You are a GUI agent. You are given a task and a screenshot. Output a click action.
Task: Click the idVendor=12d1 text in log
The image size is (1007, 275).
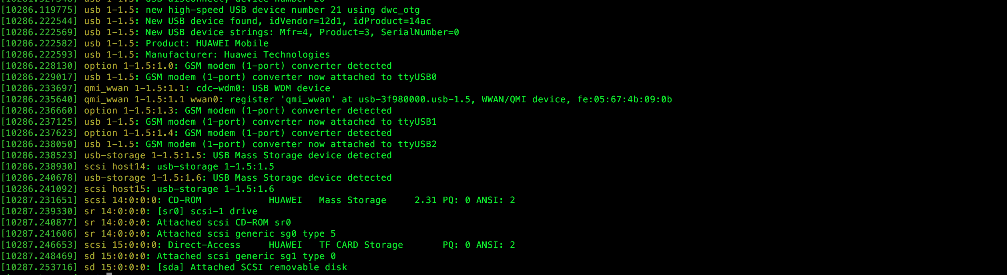tap(305, 21)
